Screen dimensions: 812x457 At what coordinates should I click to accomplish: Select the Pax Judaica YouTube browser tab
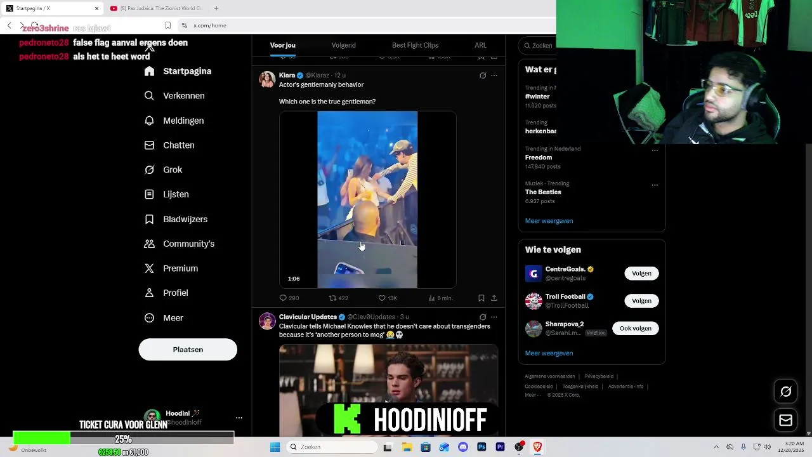156,8
